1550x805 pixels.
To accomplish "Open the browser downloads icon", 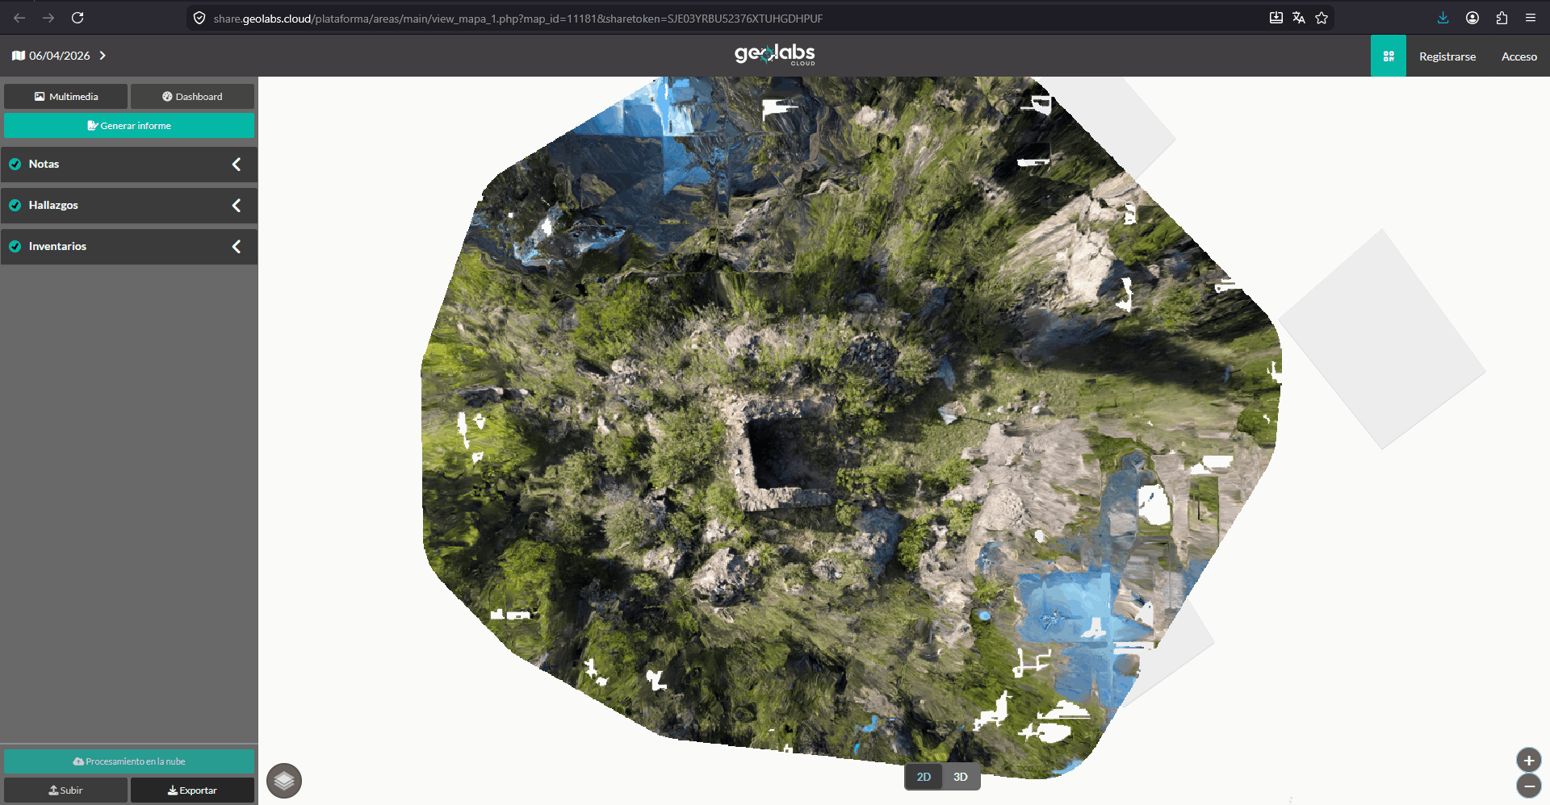I will click(x=1443, y=18).
